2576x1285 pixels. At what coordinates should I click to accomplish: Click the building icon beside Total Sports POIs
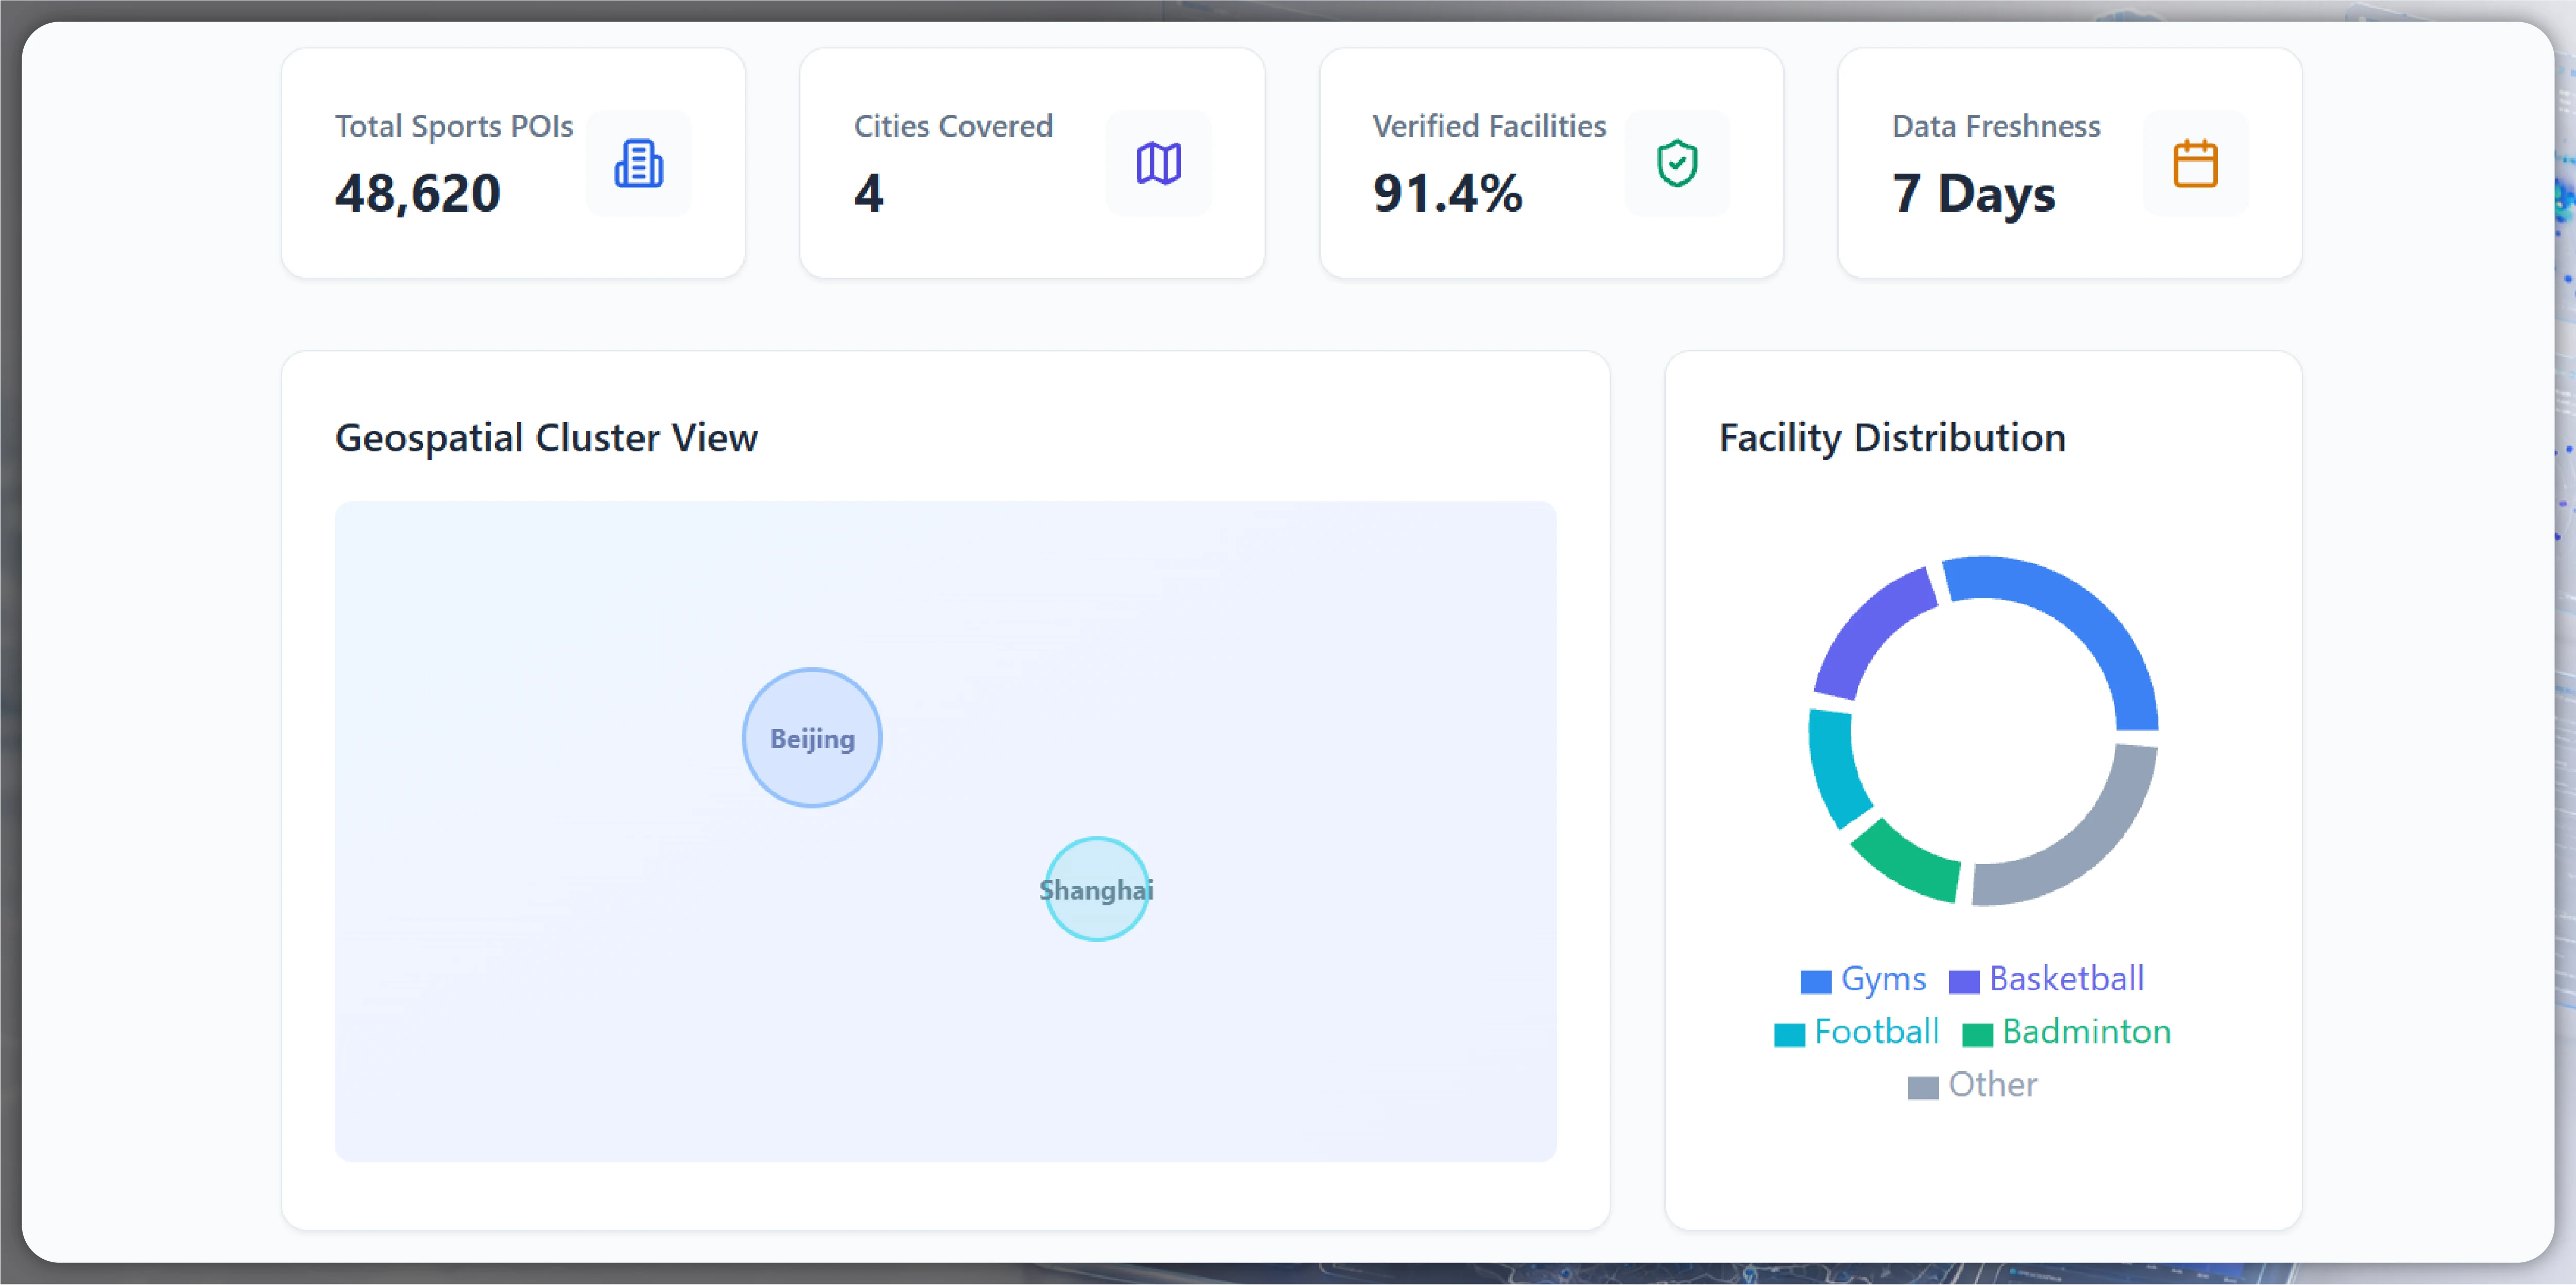pos(638,163)
